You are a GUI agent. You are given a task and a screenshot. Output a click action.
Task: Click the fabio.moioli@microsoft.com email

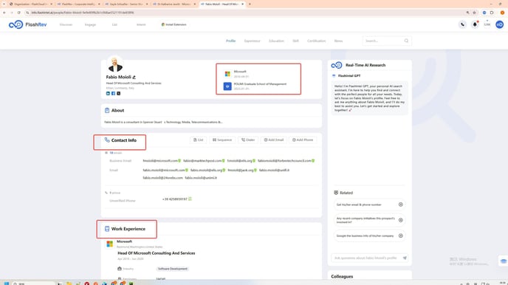tap(164, 170)
